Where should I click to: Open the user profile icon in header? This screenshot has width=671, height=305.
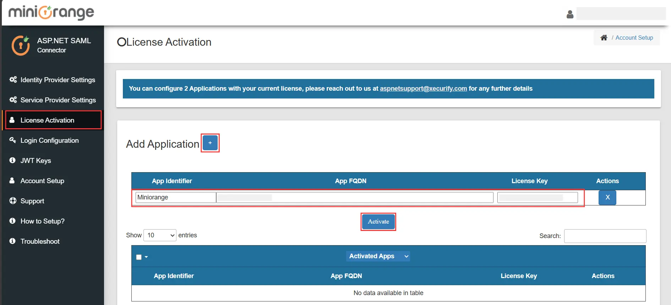[570, 14]
